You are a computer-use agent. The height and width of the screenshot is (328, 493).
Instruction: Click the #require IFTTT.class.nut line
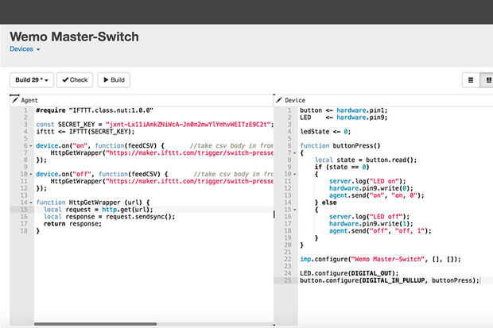[95, 110]
